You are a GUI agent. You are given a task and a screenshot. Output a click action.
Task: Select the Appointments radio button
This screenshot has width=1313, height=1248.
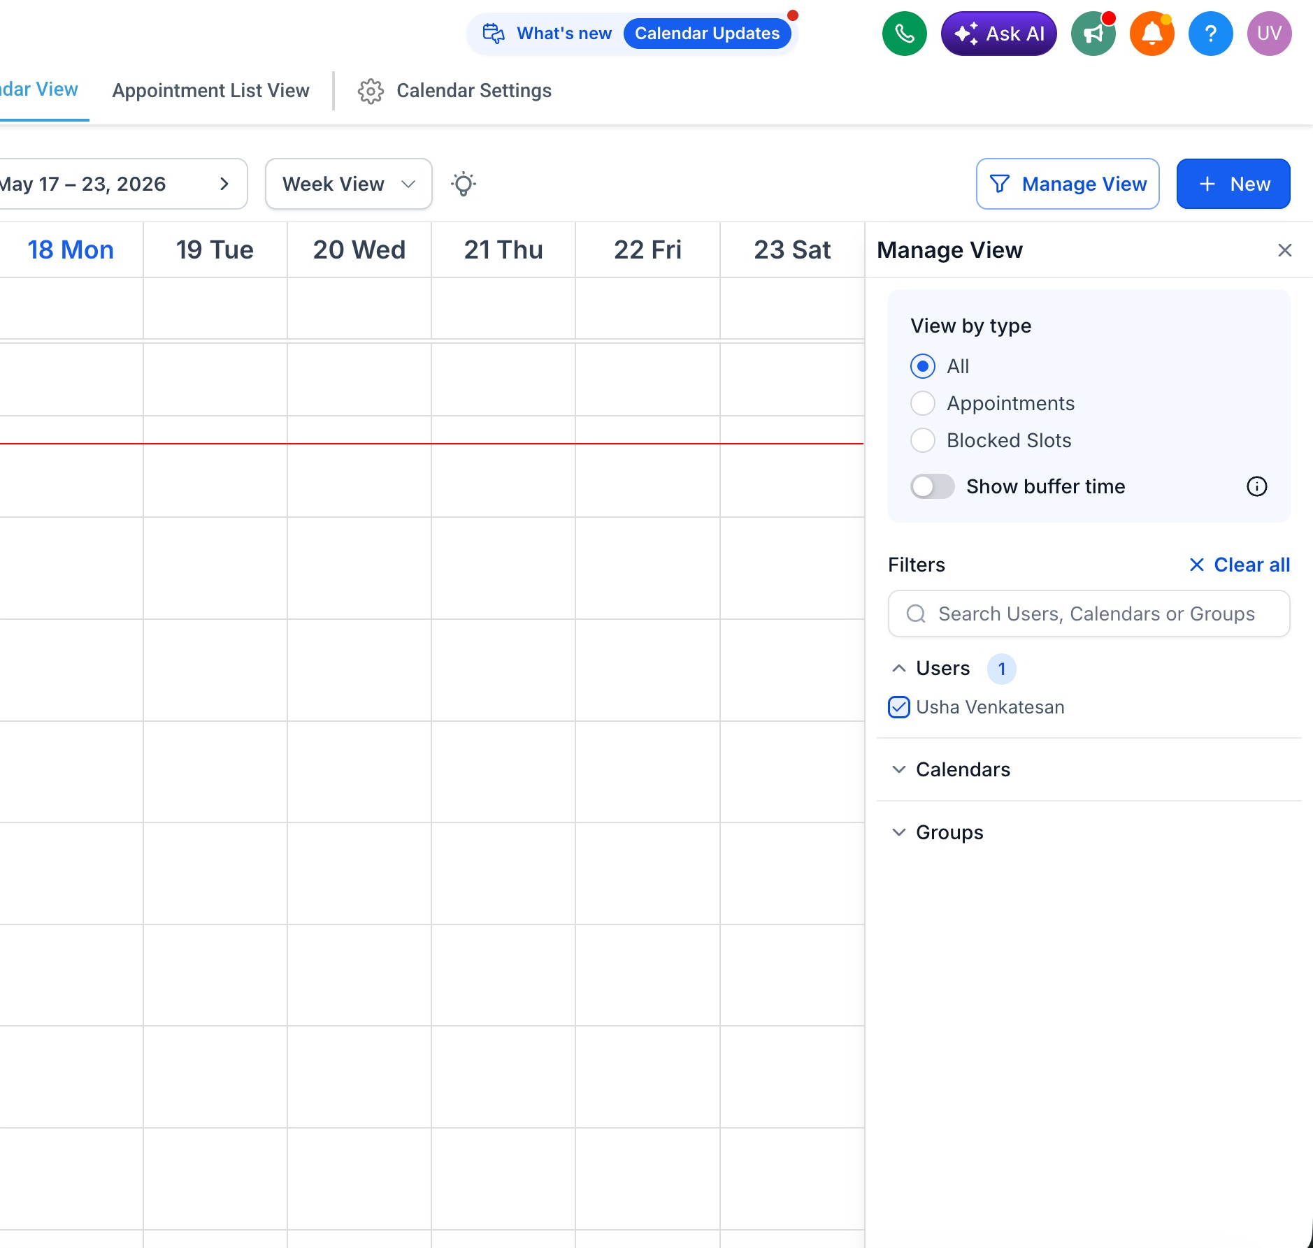922,403
